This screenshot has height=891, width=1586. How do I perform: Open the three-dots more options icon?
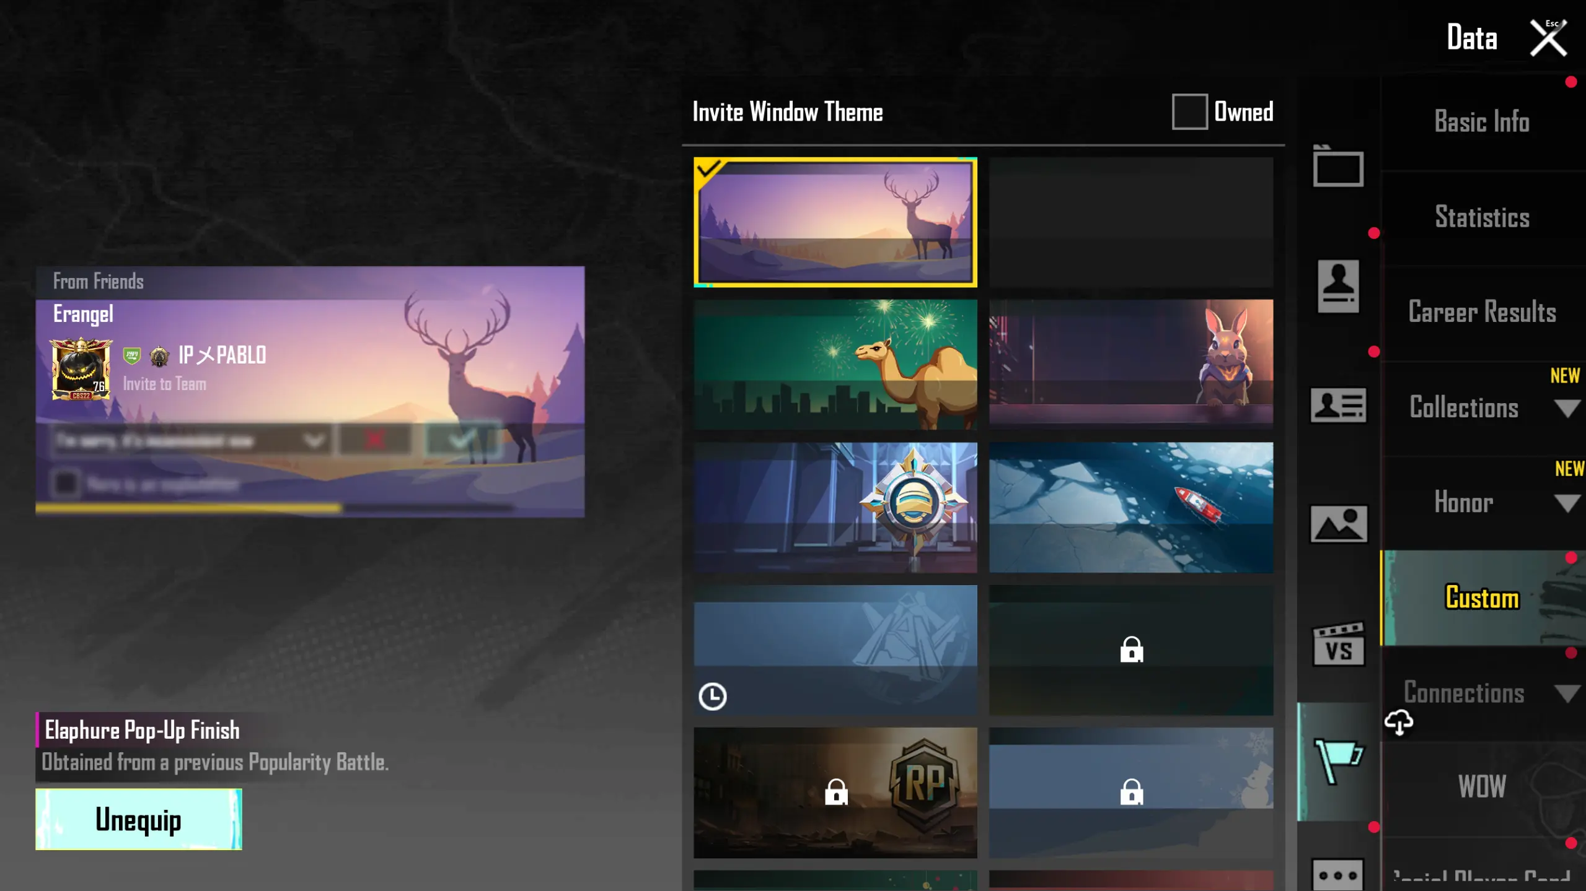pyautogui.click(x=1337, y=874)
